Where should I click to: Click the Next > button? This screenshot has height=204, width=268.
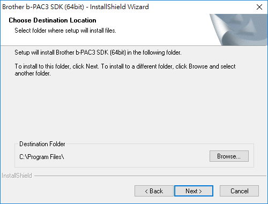click(x=193, y=191)
